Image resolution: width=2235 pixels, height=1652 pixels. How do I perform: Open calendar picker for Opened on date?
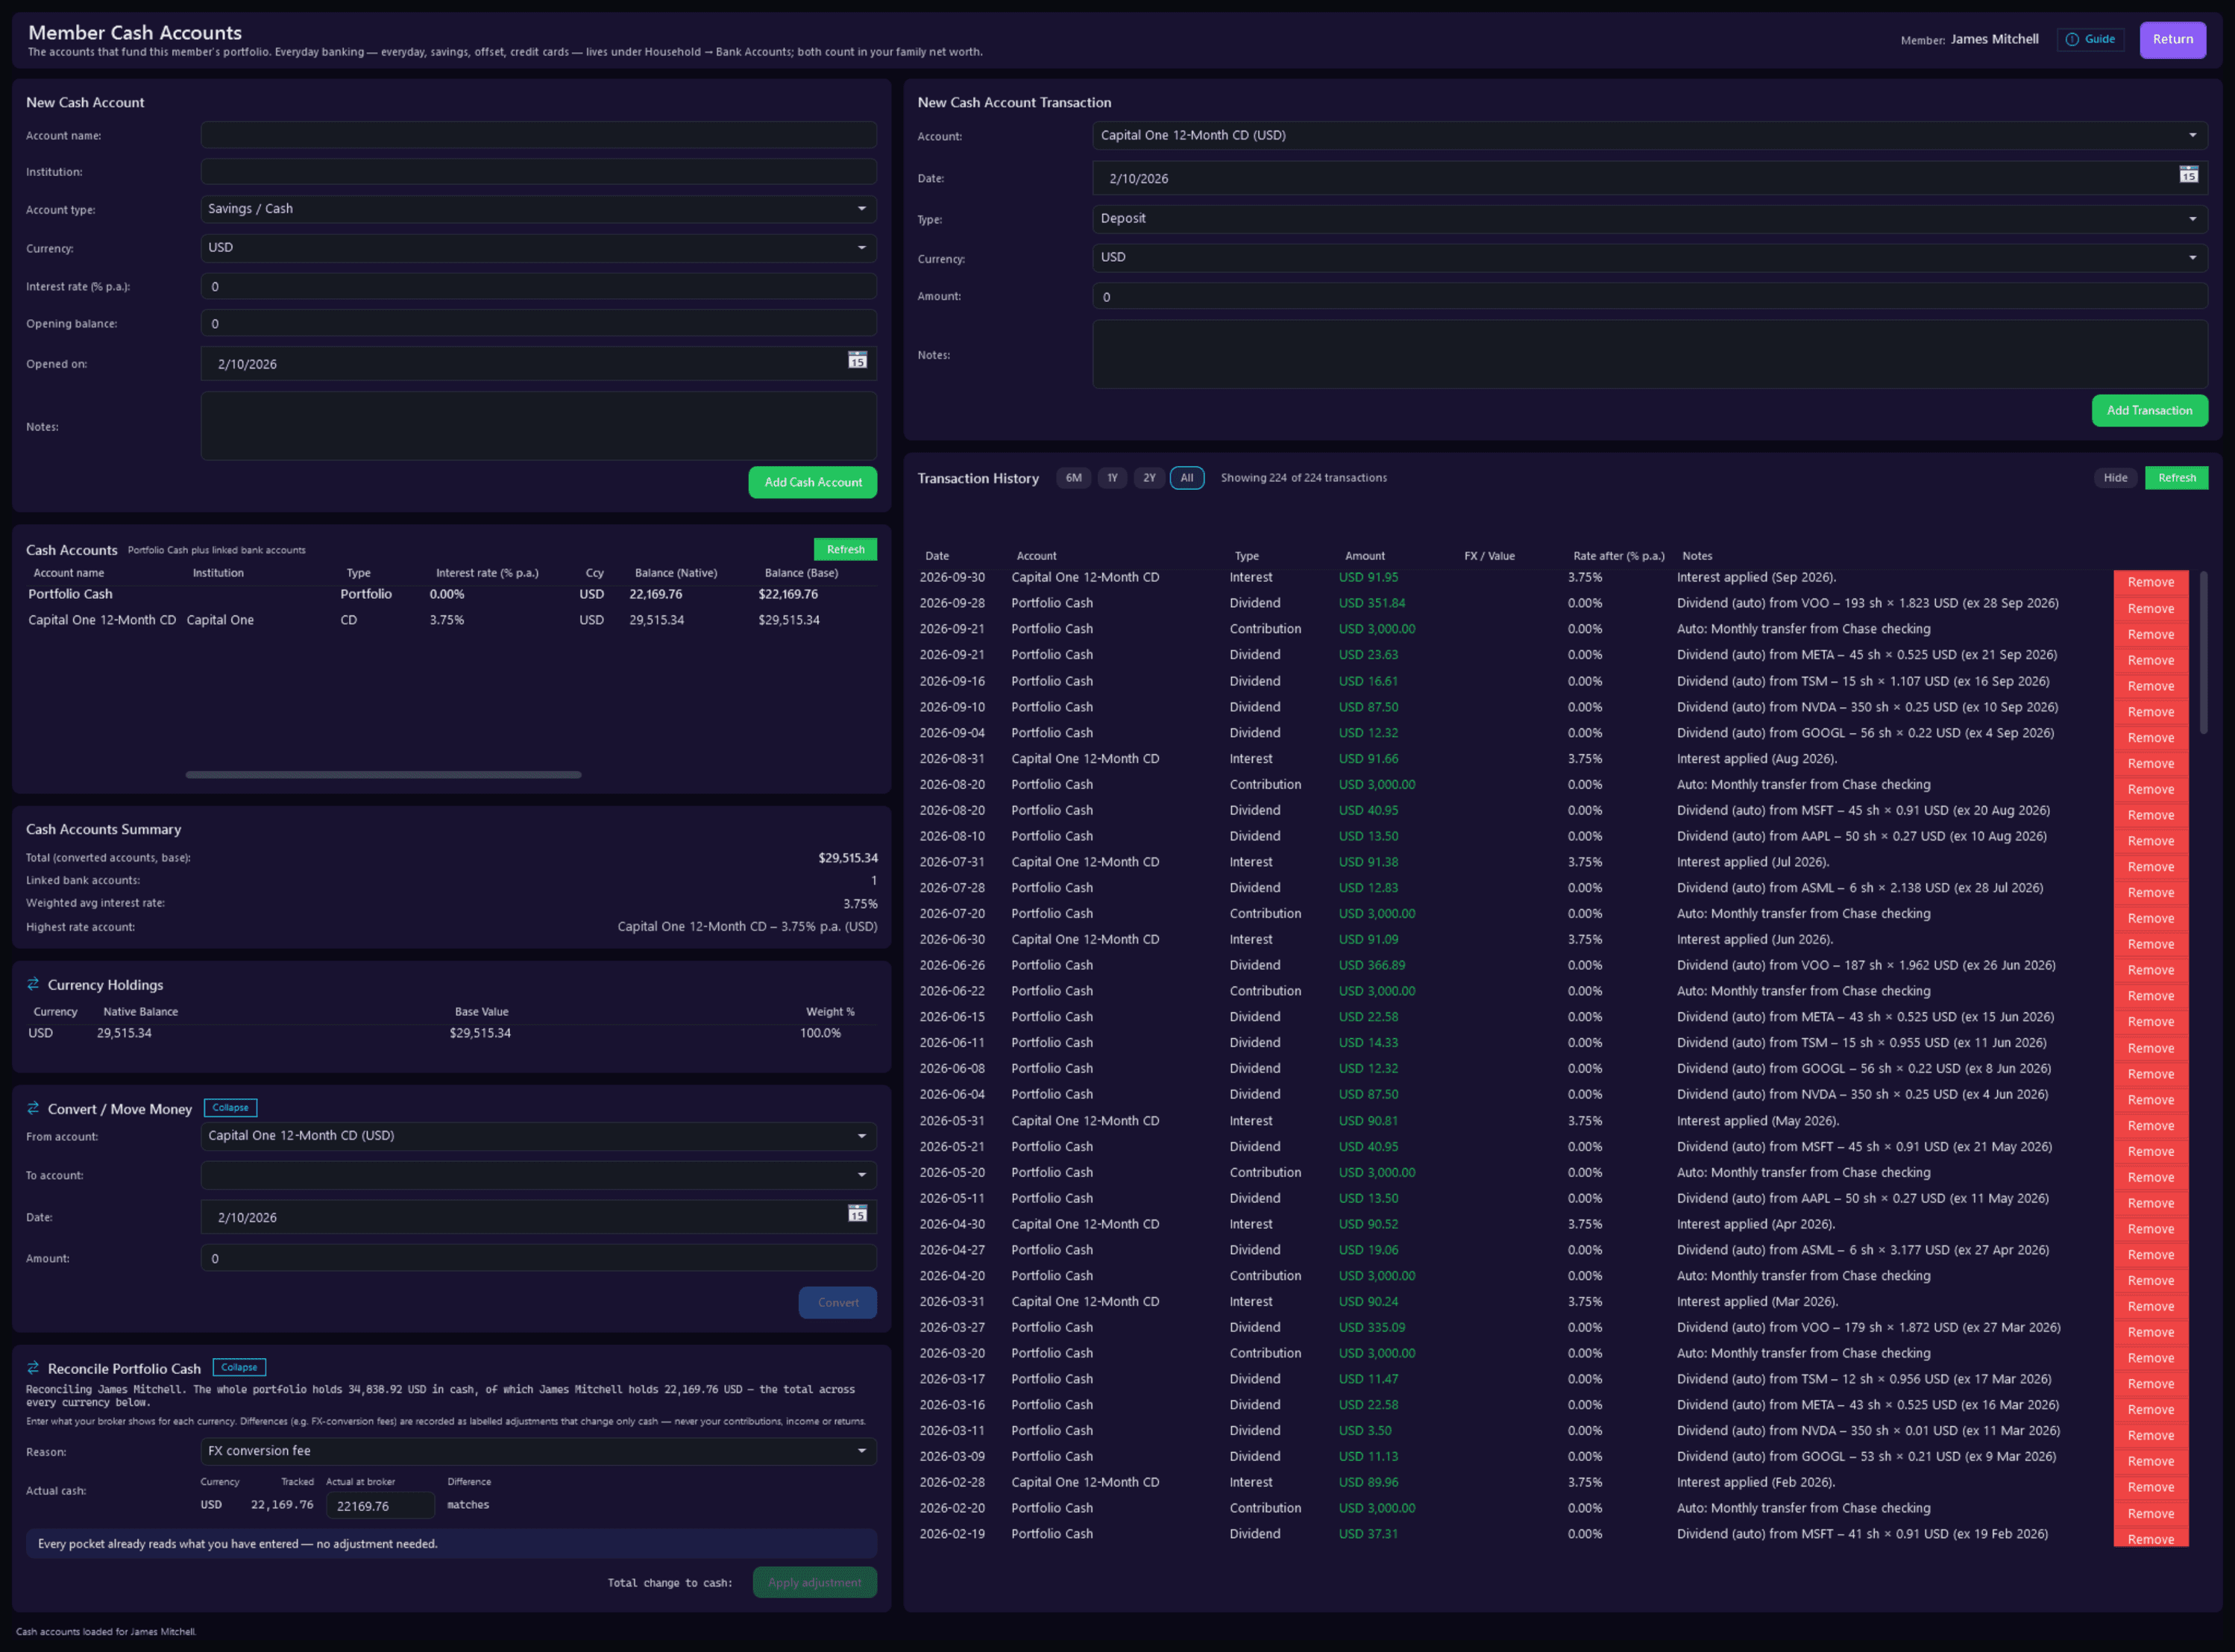coord(857,360)
